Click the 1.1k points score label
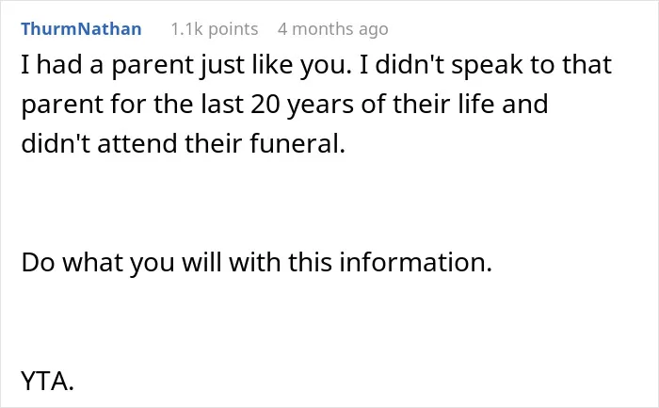The width and height of the screenshot is (659, 408). point(215,29)
